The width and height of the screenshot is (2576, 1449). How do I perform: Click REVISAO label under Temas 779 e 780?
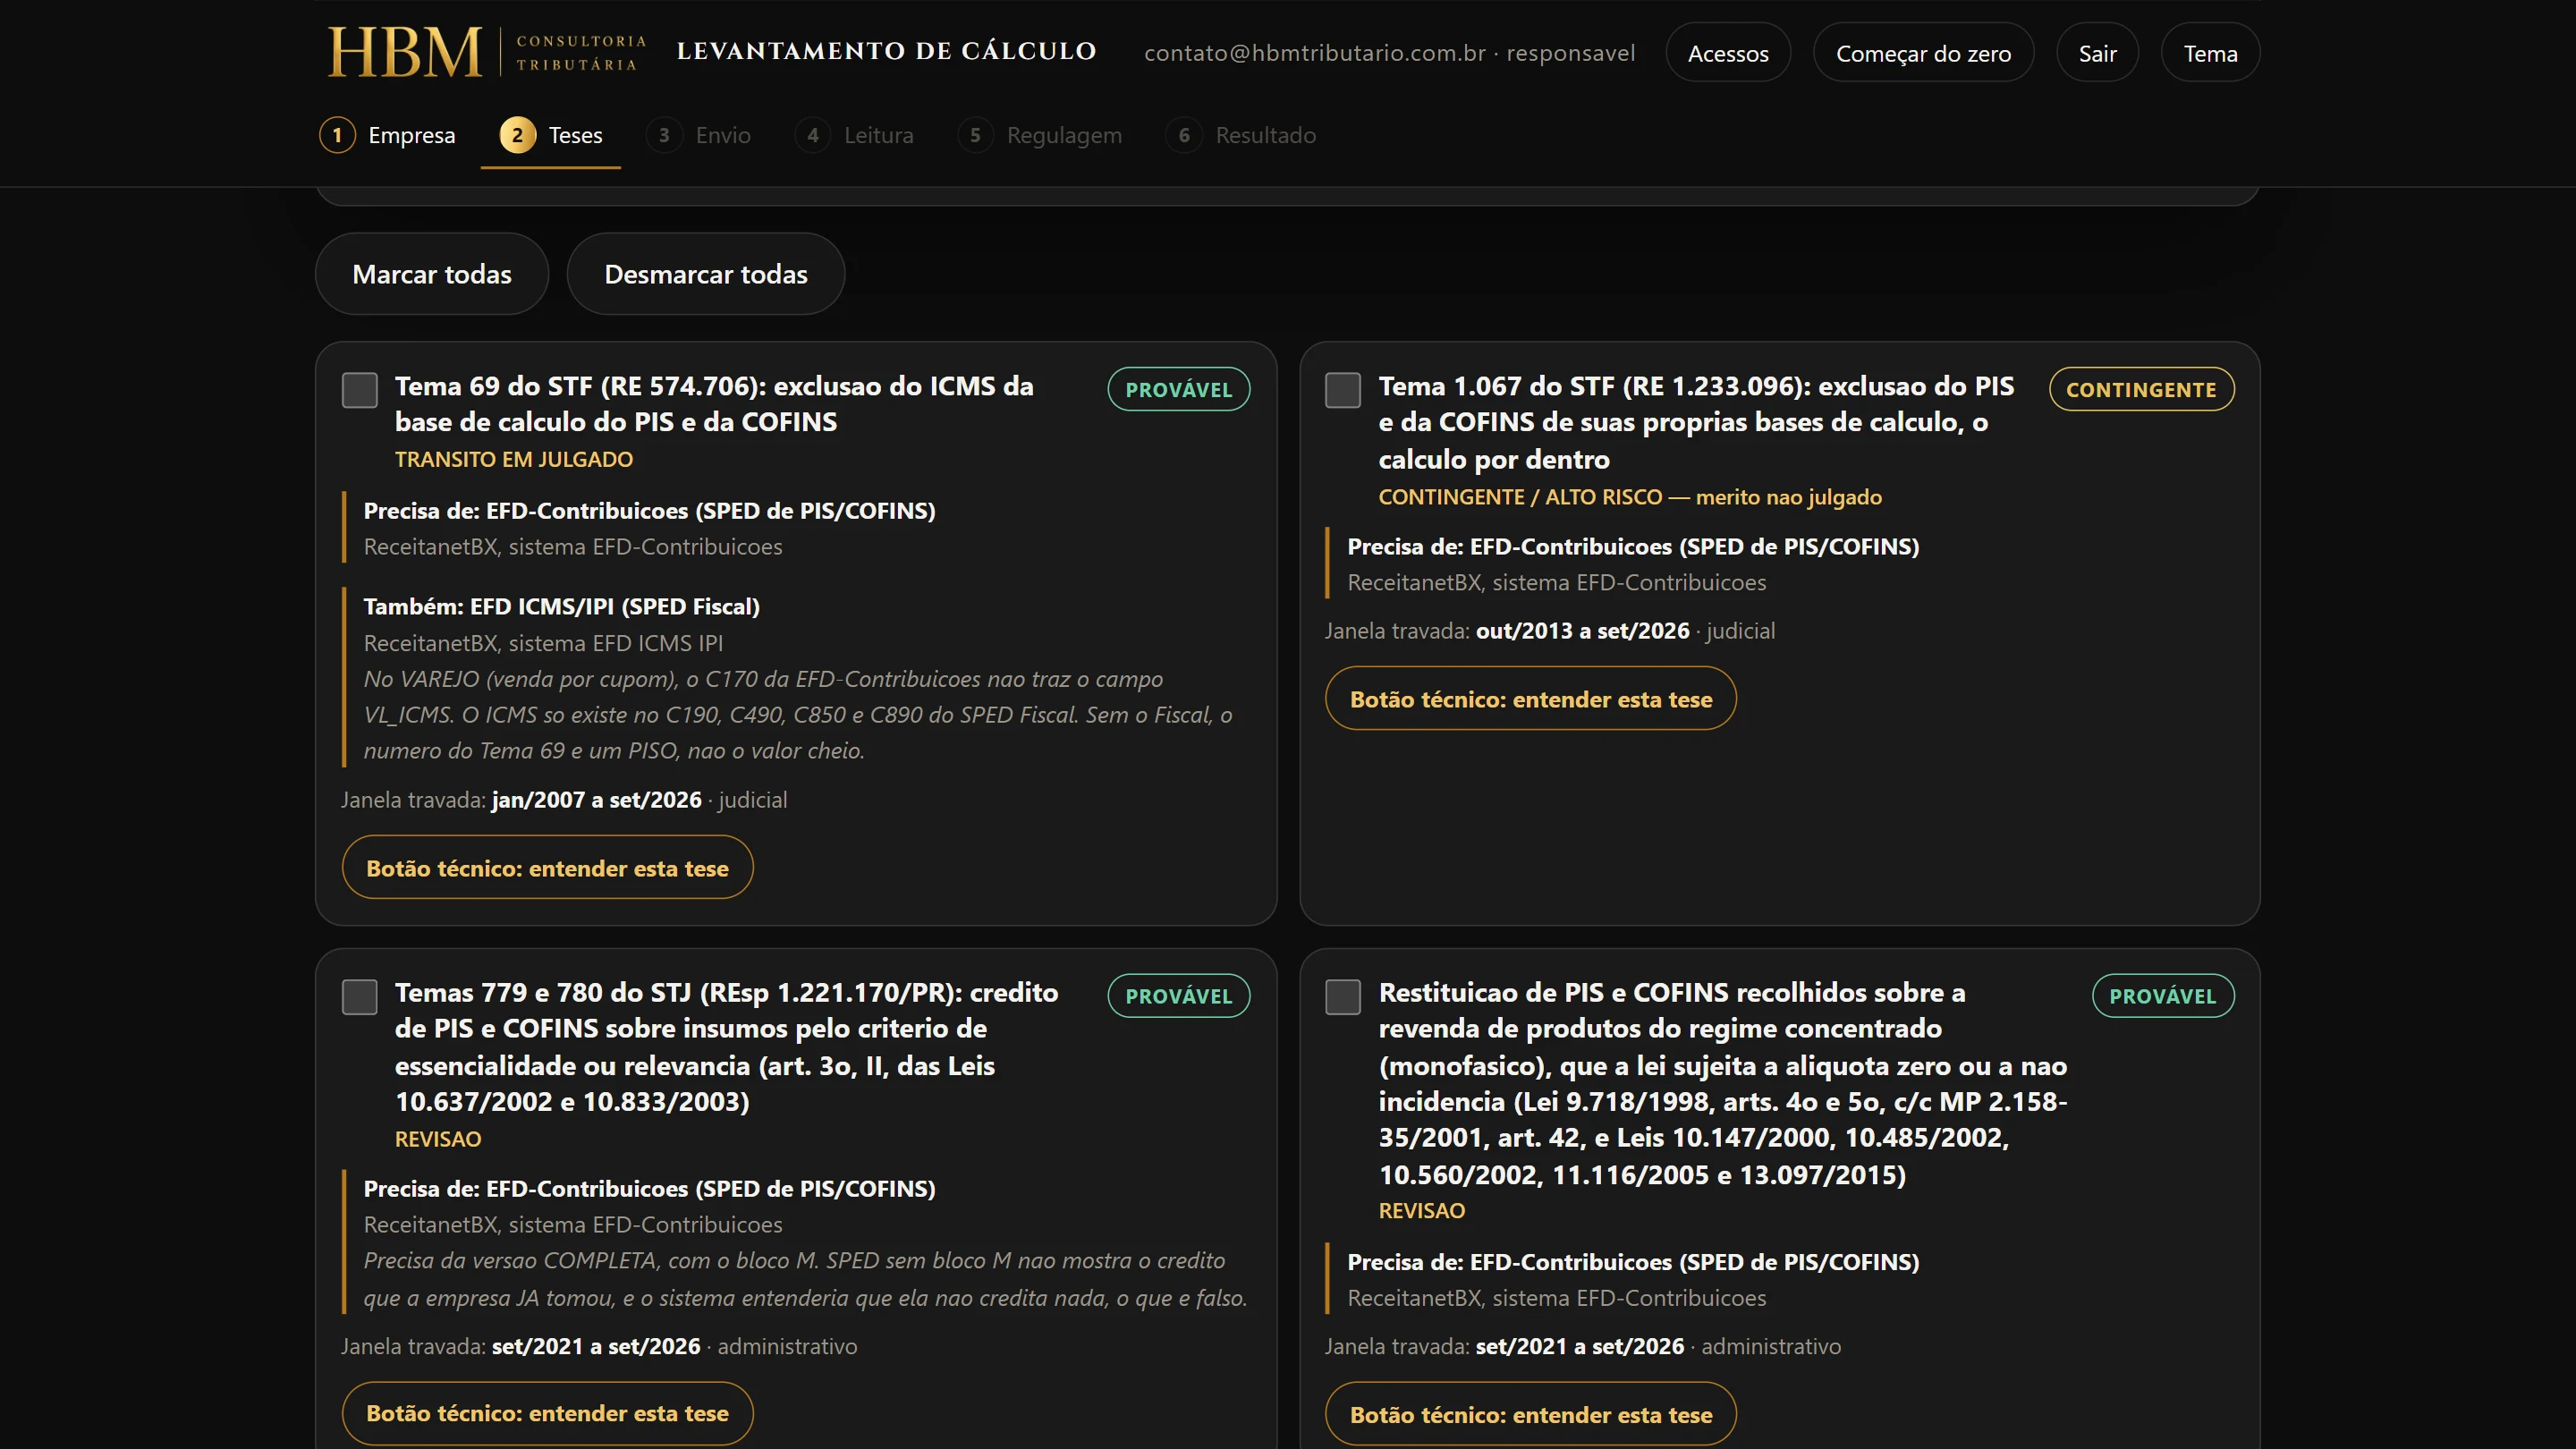pyautogui.click(x=438, y=1139)
